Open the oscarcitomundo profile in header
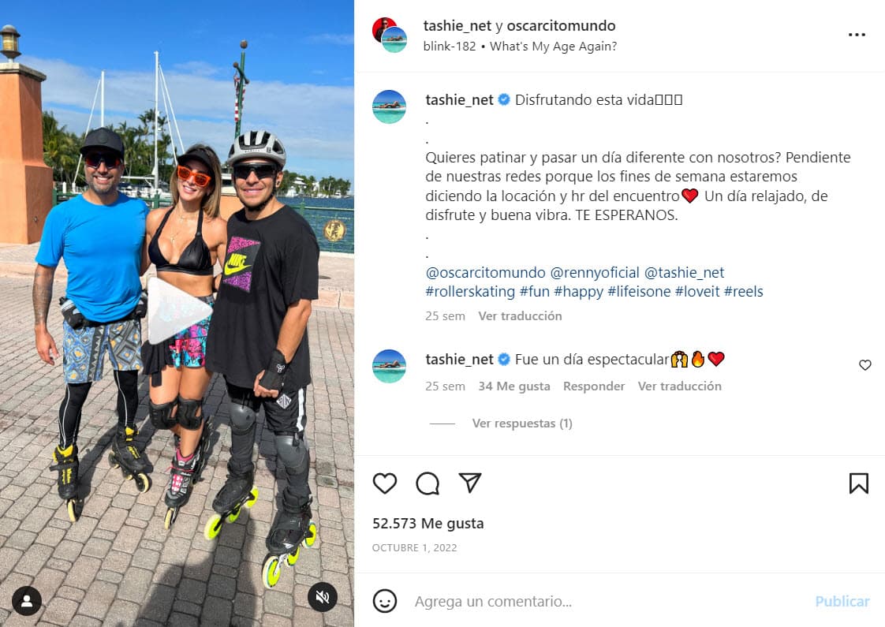This screenshot has width=885, height=627. [x=561, y=26]
